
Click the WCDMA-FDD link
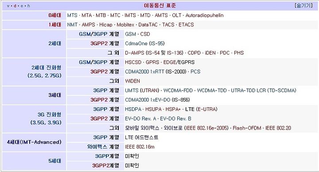tap(178, 90)
